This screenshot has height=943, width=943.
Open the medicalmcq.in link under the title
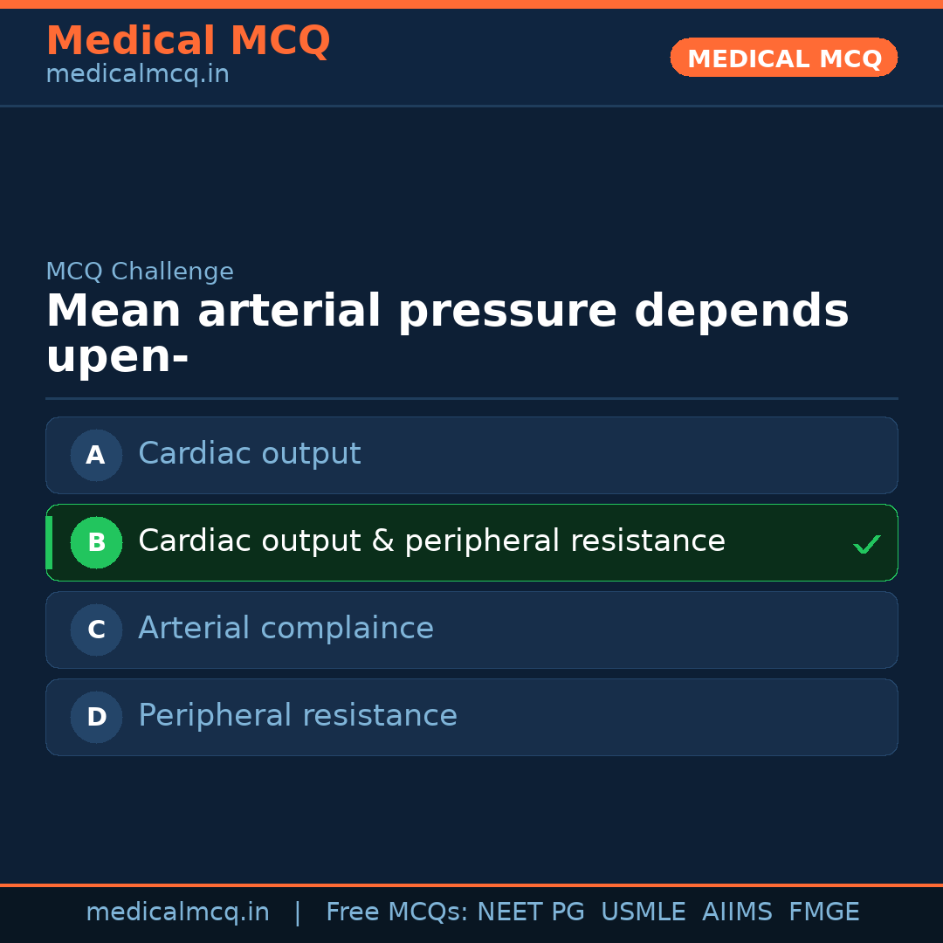pos(137,75)
